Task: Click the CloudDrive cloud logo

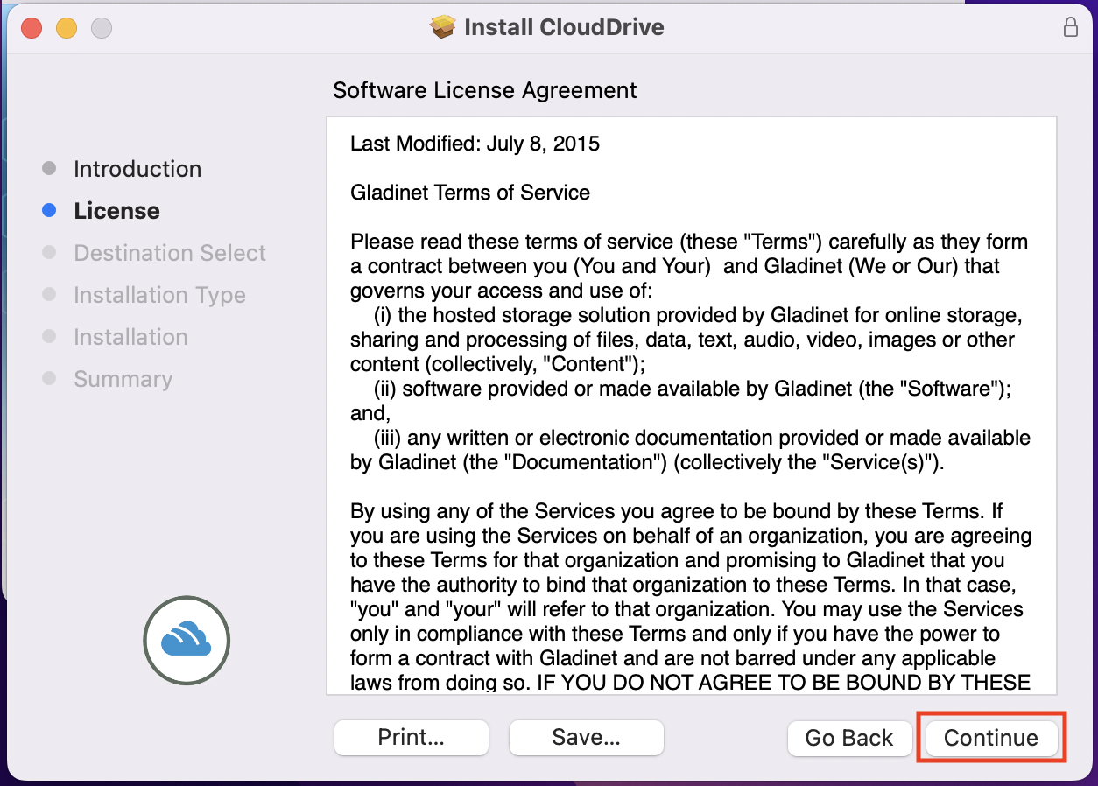Action: tap(187, 639)
